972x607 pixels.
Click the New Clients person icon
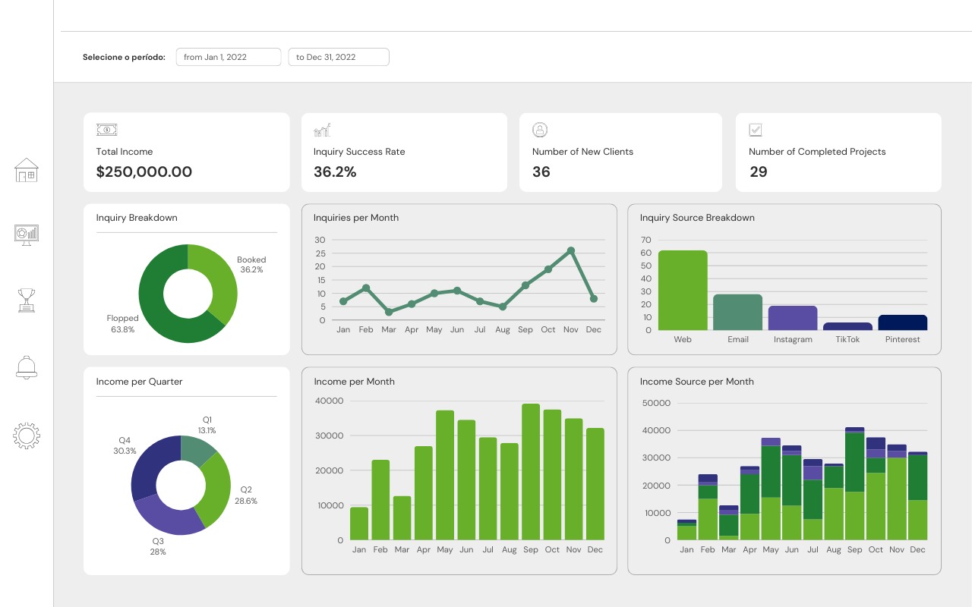(540, 130)
